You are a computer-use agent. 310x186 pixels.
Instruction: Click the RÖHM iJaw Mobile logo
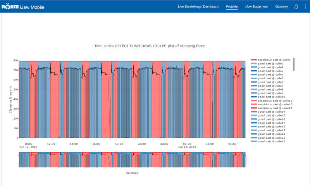click(23, 7)
